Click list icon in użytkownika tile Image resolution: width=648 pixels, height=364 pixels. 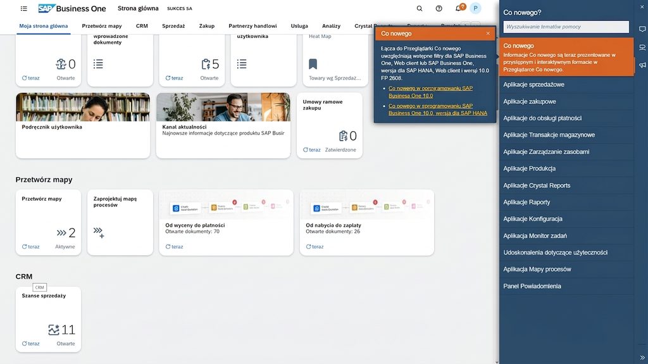242,64
